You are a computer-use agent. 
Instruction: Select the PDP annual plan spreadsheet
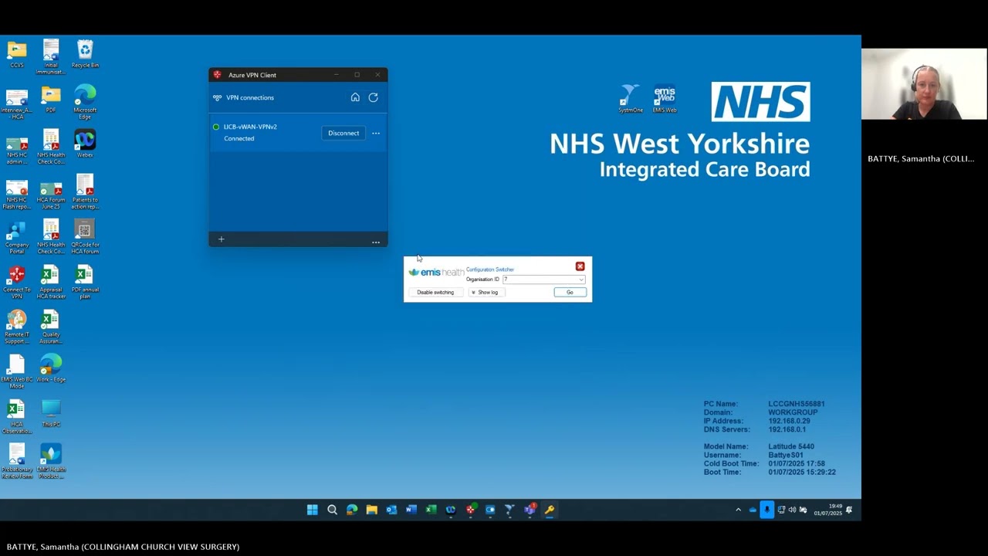85,282
